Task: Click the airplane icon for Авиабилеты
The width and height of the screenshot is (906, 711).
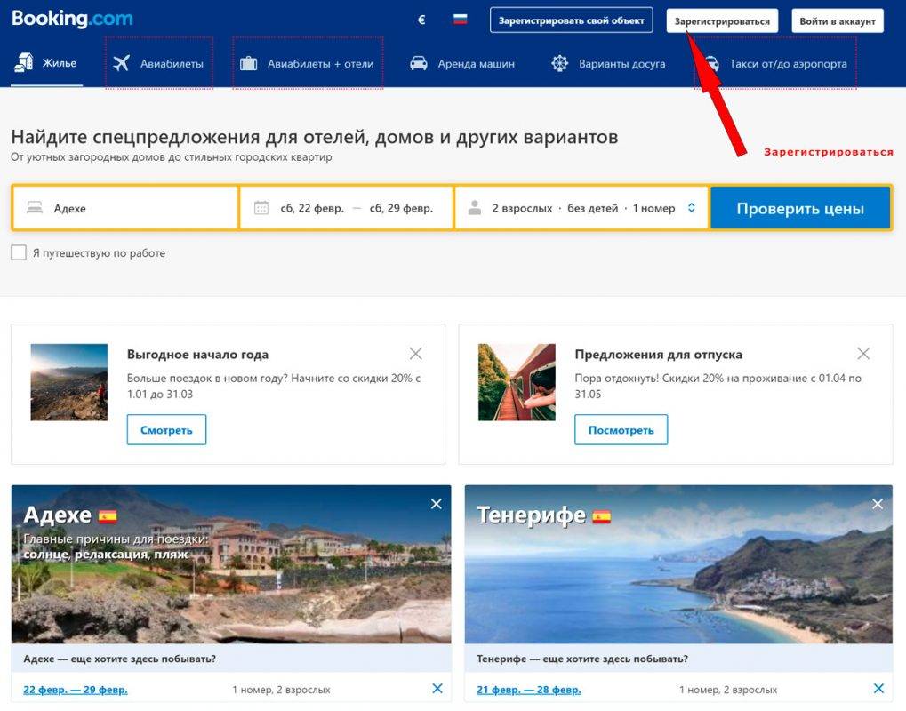Action: [x=122, y=63]
